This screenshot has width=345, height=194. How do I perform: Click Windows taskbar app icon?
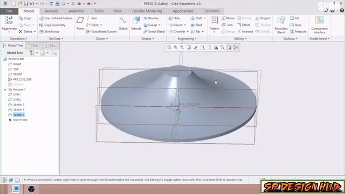[16, 189]
